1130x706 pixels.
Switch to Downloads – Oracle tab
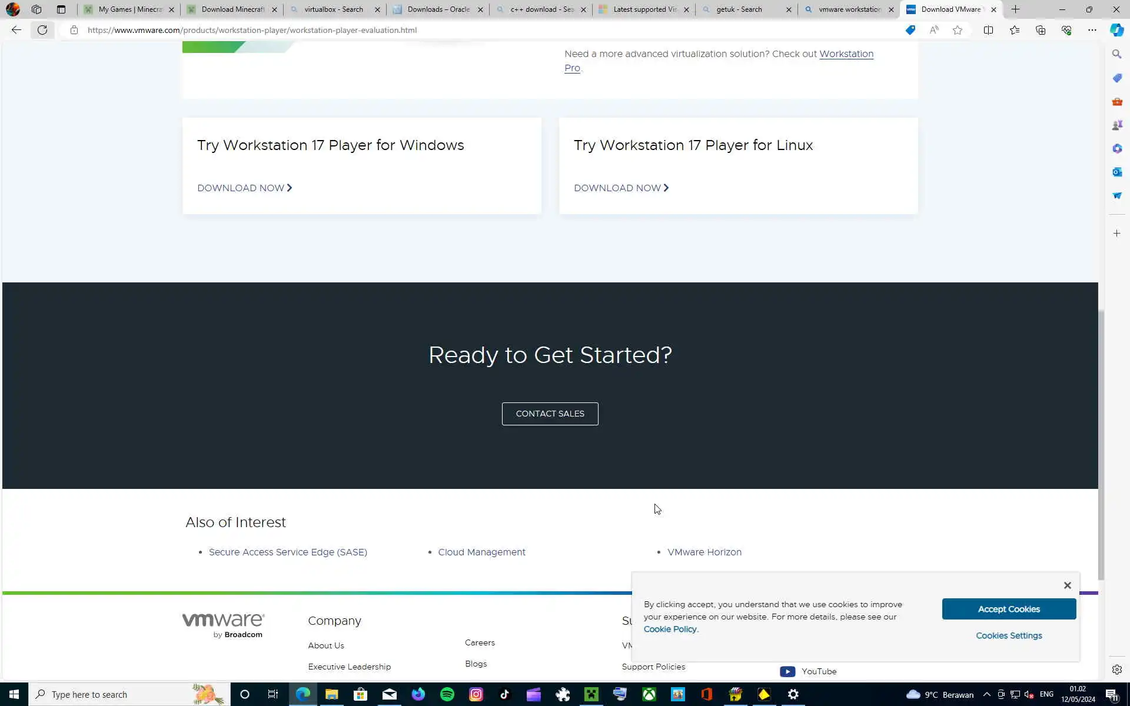tap(438, 9)
